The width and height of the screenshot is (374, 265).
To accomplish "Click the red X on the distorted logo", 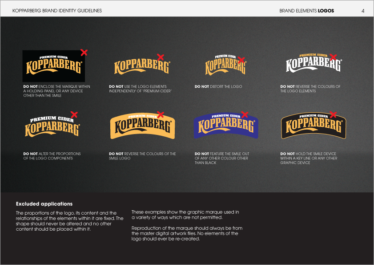I will tap(241, 60).
